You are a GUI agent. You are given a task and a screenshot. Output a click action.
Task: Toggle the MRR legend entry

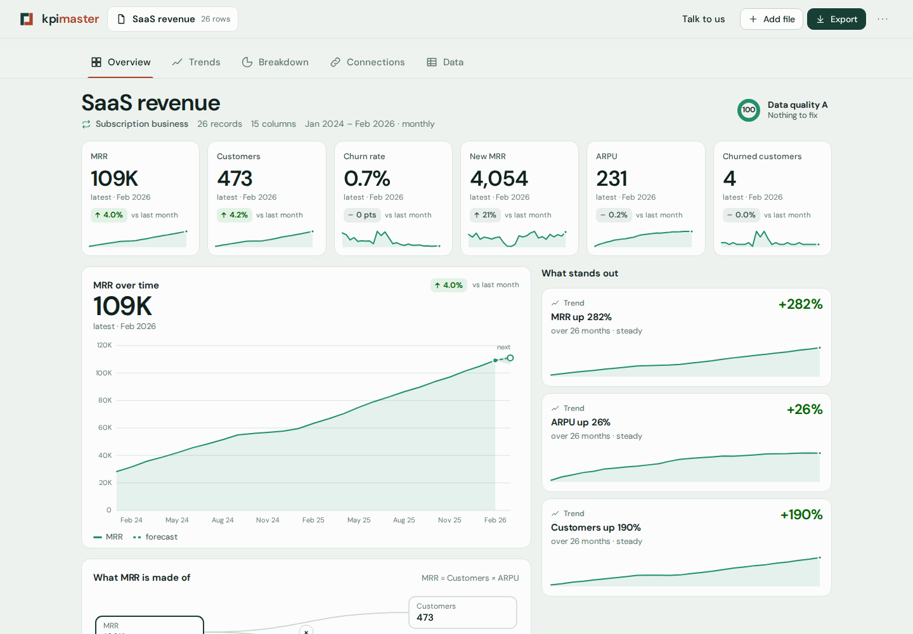click(x=108, y=537)
